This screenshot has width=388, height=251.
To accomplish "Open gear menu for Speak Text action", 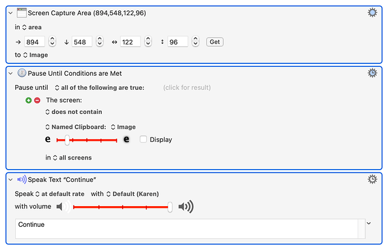I will pyautogui.click(x=372, y=180).
